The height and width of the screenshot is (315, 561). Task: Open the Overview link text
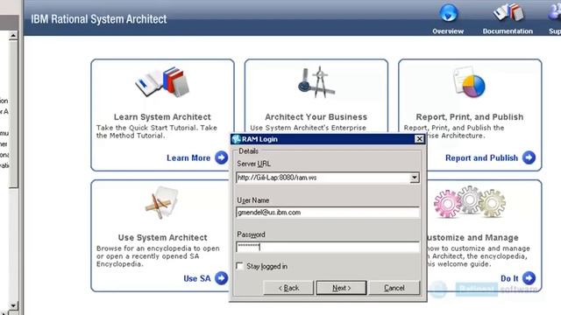point(448,31)
